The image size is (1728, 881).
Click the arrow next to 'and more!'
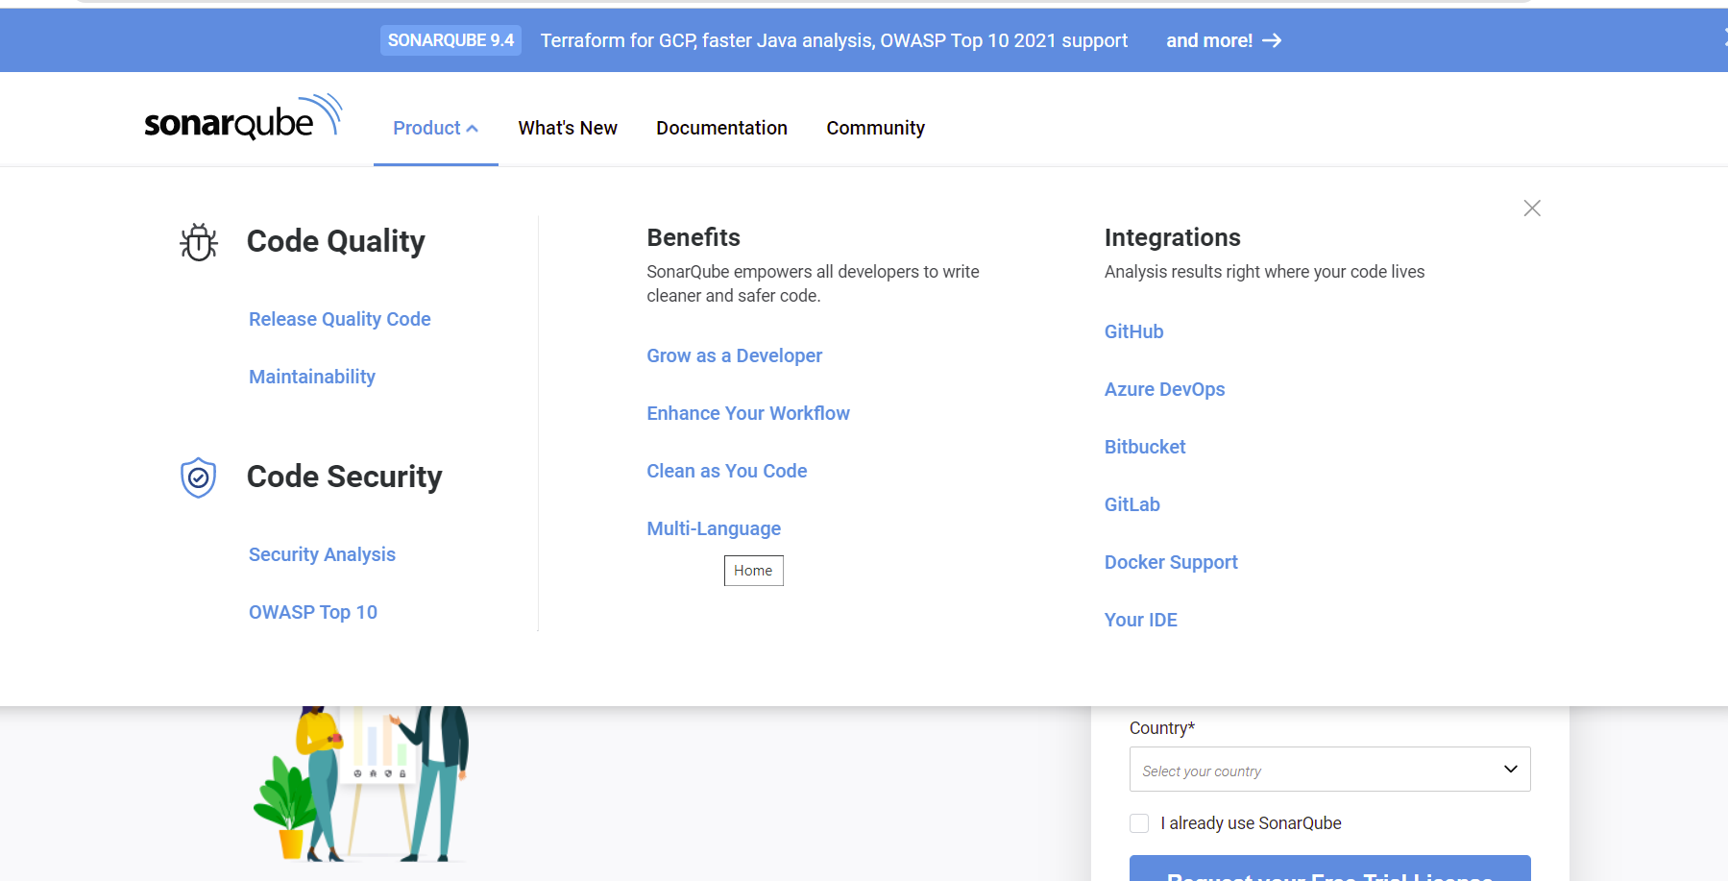[1272, 40]
